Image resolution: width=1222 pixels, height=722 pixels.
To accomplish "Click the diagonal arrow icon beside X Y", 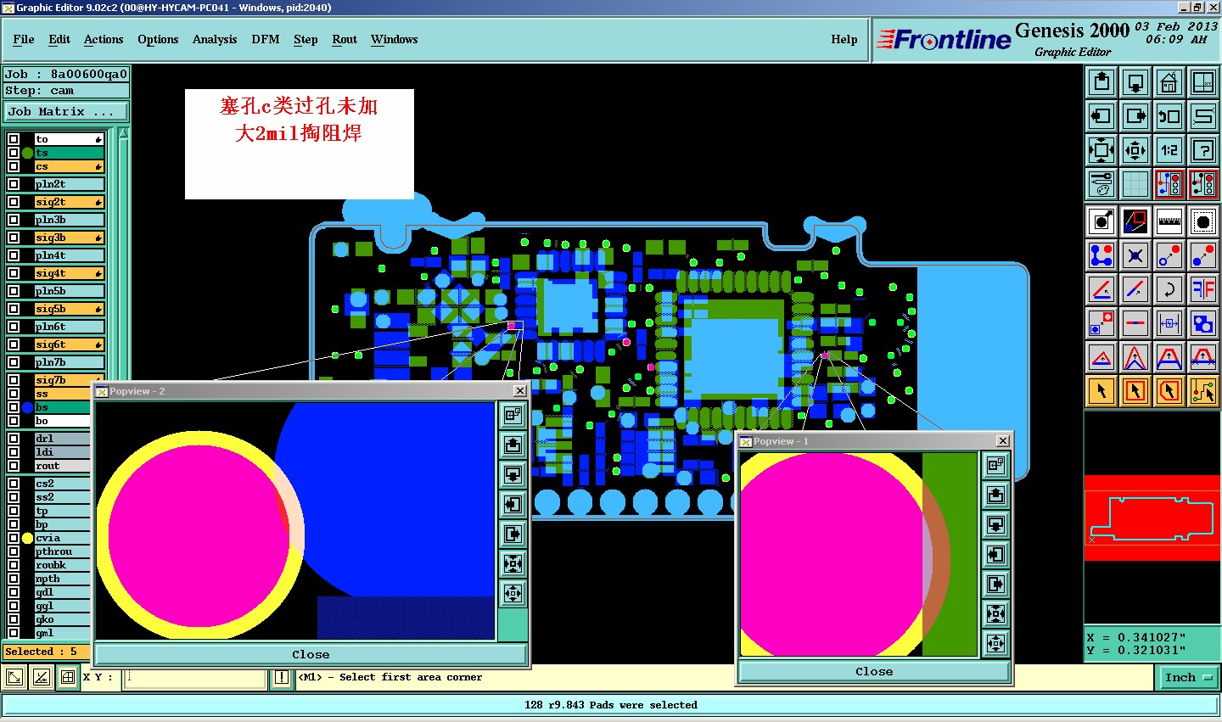I will tap(14, 677).
